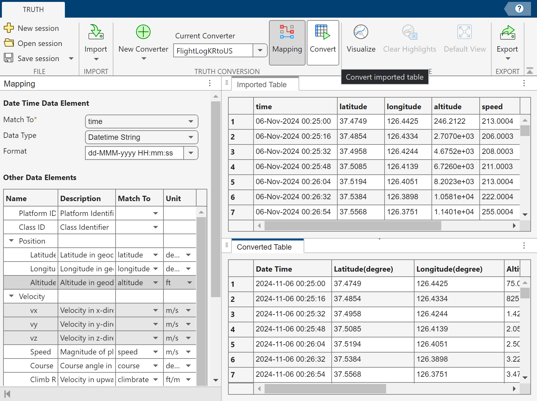Switch to the Imported Table tab
The image size is (537, 401).
(x=261, y=85)
